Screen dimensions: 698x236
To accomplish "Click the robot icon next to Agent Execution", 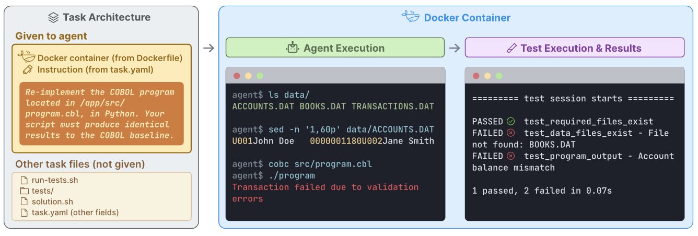I will point(292,48).
